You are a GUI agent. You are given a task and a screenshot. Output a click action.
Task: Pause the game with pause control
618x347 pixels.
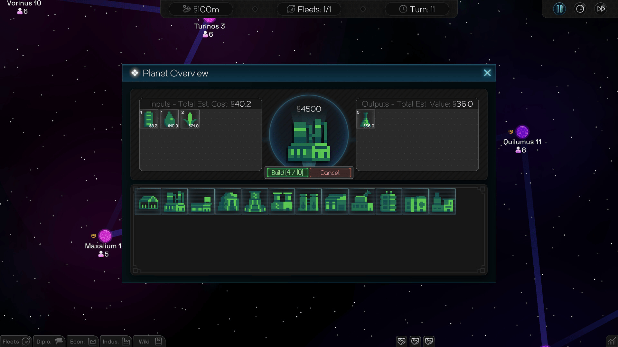click(x=559, y=9)
